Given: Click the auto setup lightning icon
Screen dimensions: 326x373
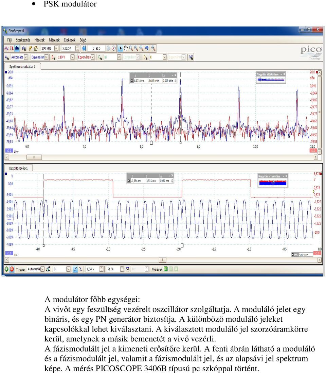Looking at the screenshot, I should (31, 48).
